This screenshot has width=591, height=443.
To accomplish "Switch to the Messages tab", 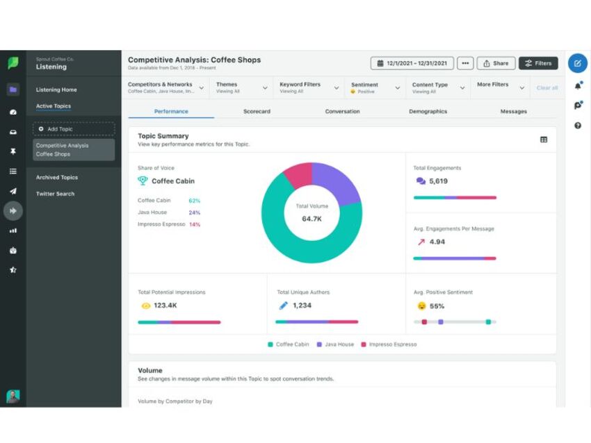I will click(513, 111).
